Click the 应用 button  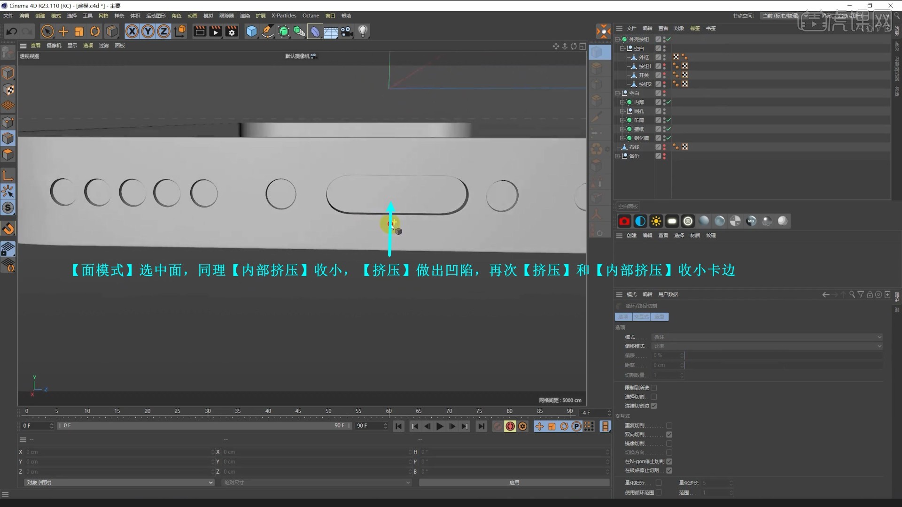click(514, 482)
